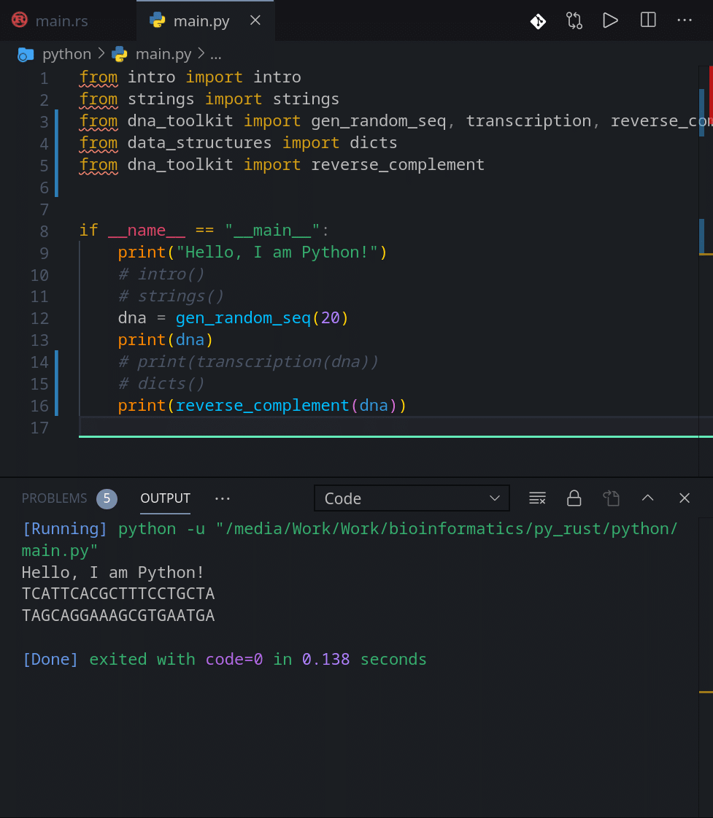
Task: Click the number 20 argument on line 12
Action: (x=330, y=317)
